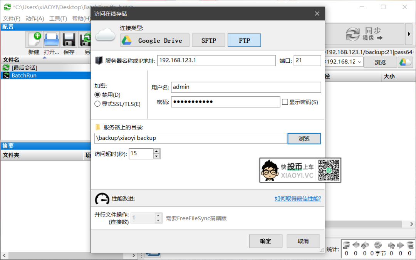Enable the 显示密码(S) checkbox

coord(285,101)
